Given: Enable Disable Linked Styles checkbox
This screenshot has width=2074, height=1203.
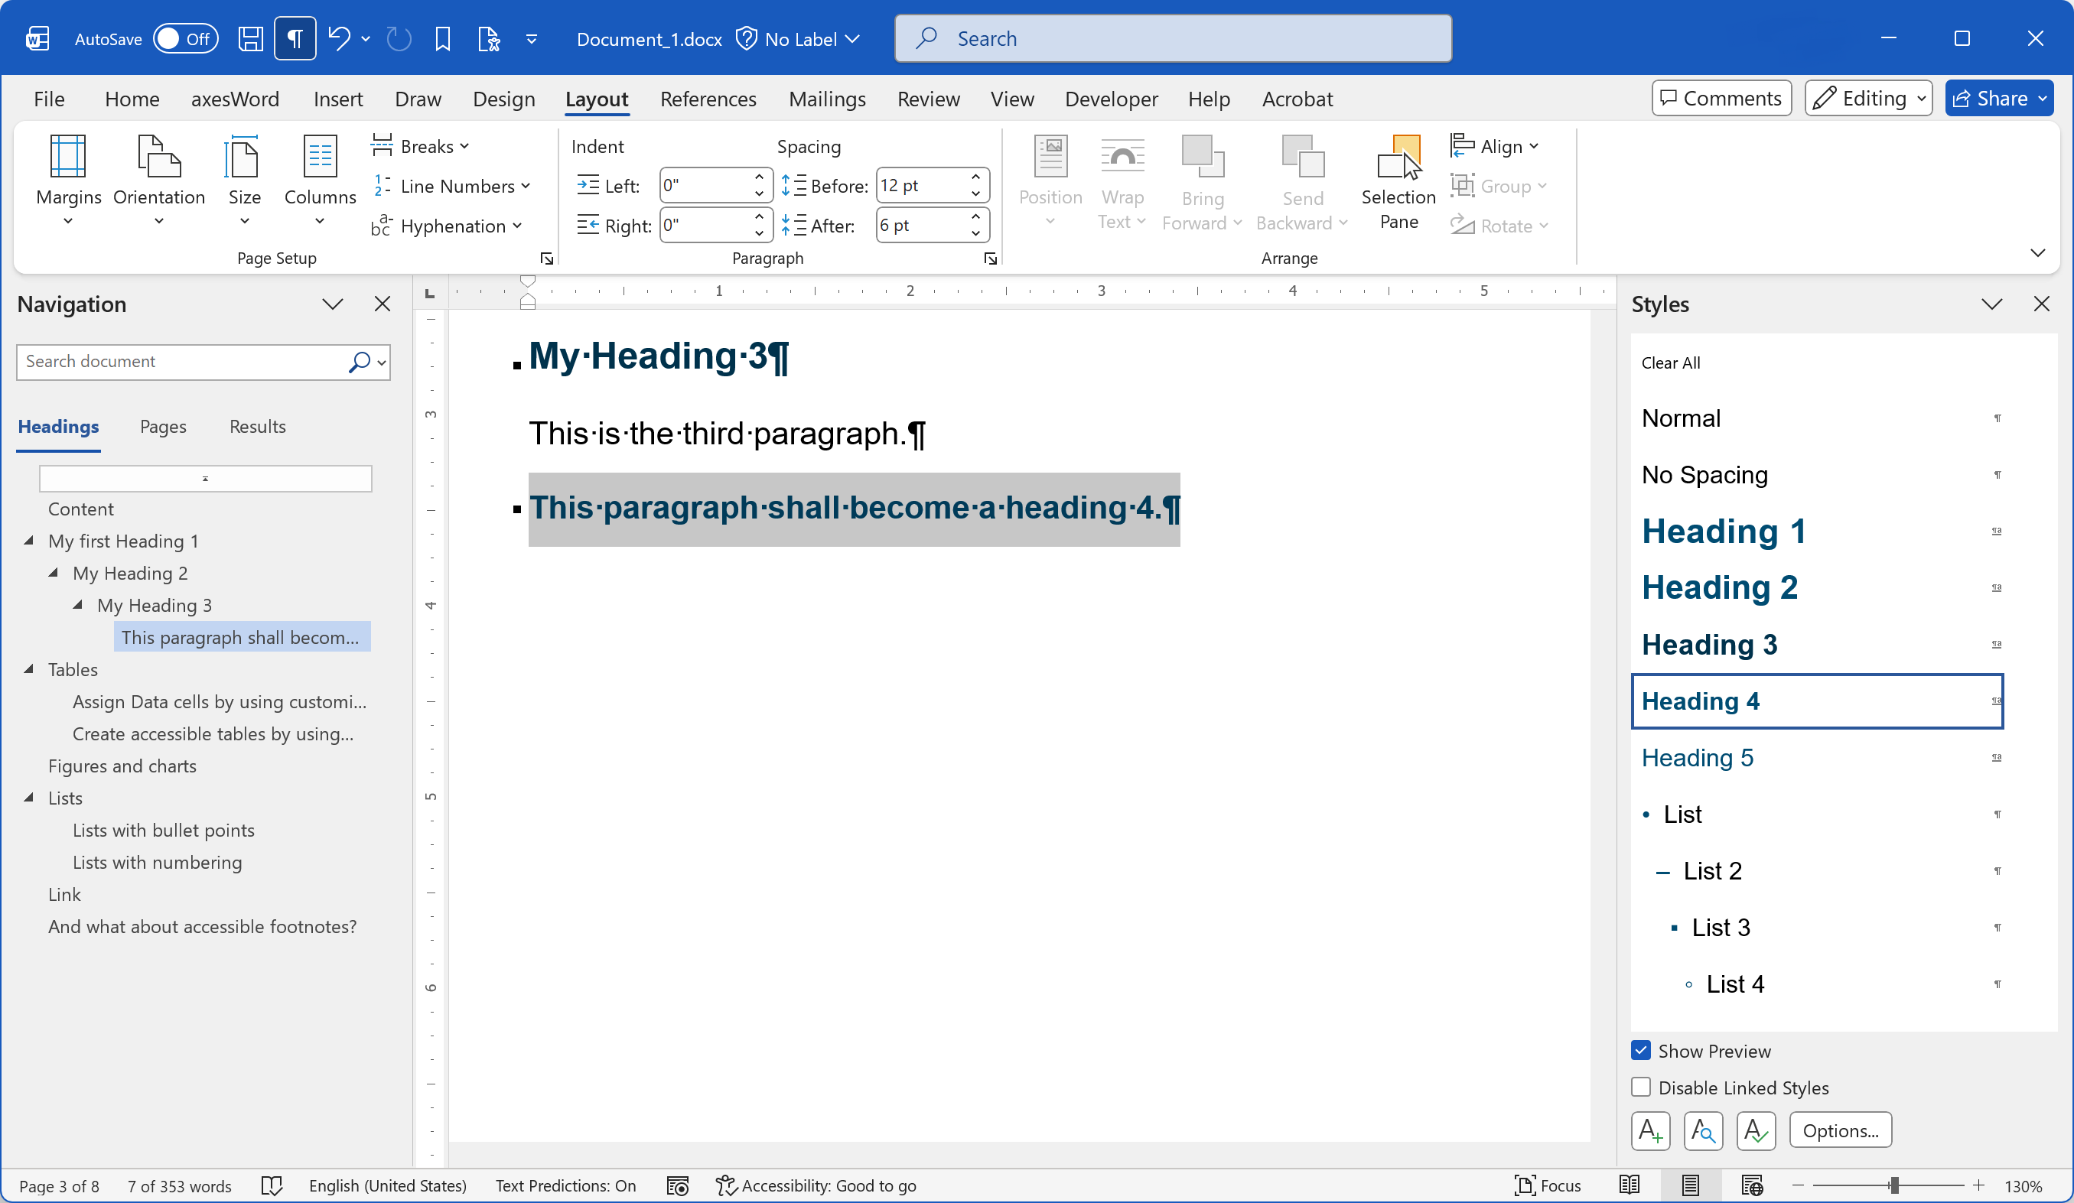Looking at the screenshot, I should coord(1641,1087).
